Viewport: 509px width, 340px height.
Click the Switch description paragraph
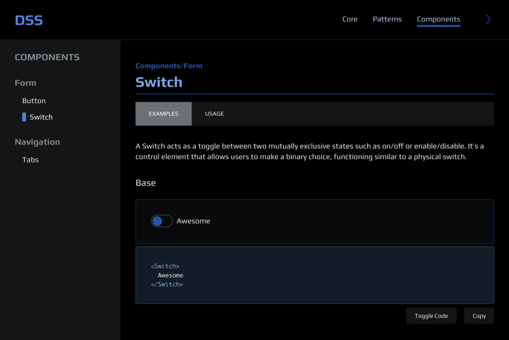pos(310,152)
